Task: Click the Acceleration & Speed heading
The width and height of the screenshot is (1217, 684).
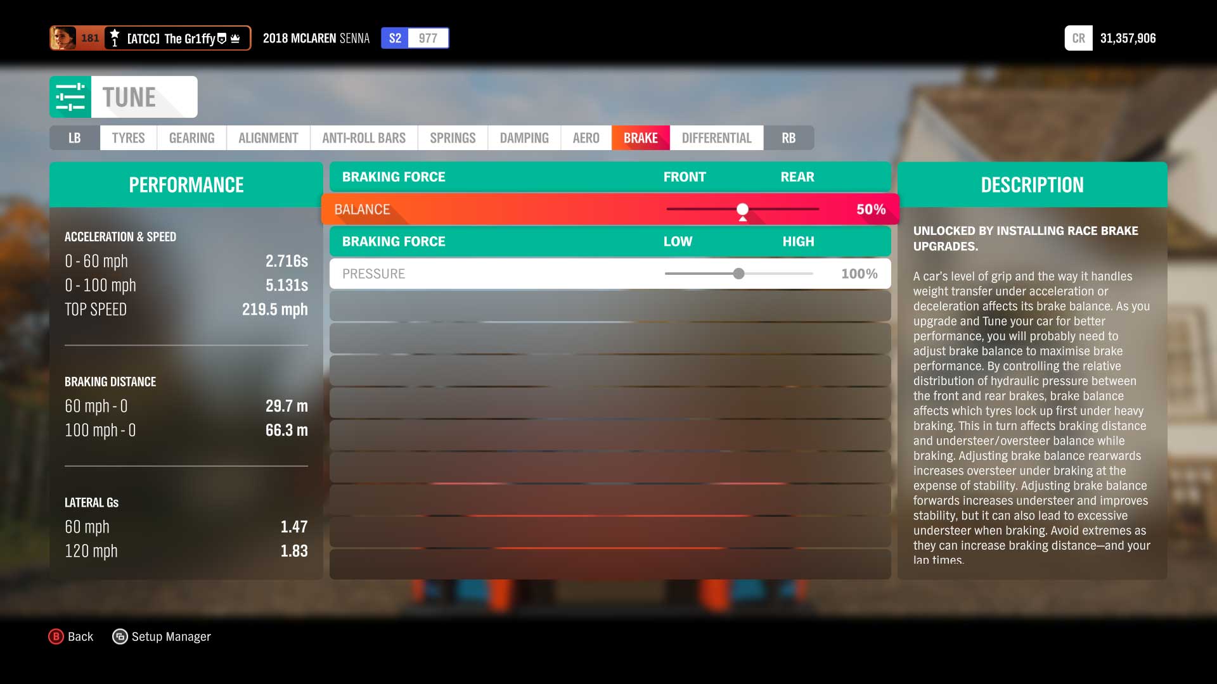Action: 120,237
